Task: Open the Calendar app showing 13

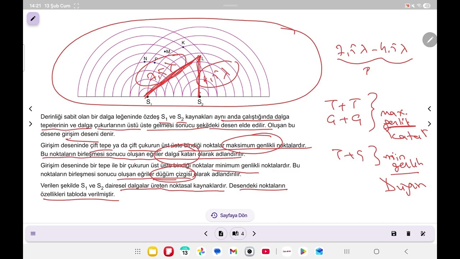Action: (185, 251)
